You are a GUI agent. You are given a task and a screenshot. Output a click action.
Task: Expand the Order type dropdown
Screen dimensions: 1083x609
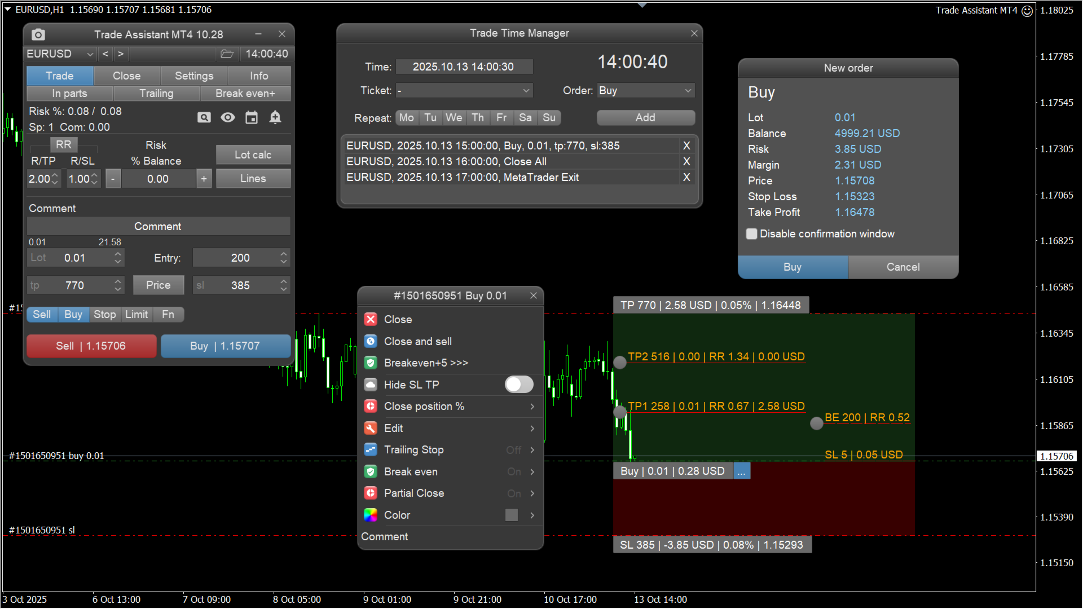pyautogui.click(x=688, y=91)
